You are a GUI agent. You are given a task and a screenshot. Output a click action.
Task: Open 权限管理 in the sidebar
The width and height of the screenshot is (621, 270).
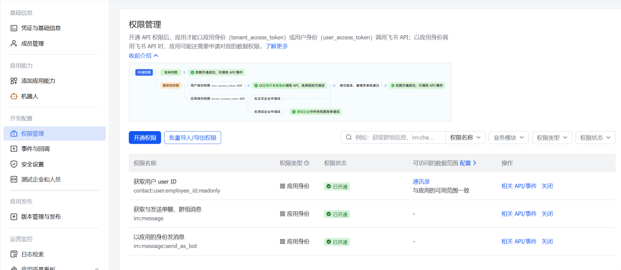[x=32, y=134]
